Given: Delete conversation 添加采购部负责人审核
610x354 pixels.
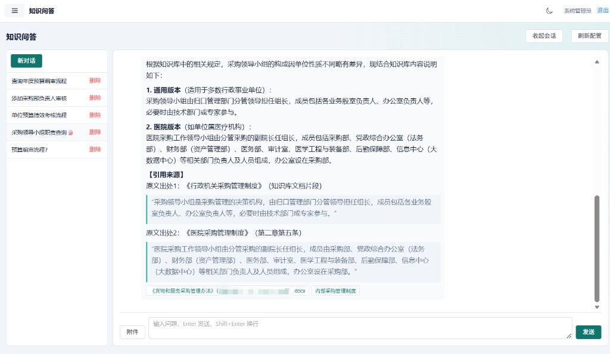Looking at the screenshot, I should (95, 98).
